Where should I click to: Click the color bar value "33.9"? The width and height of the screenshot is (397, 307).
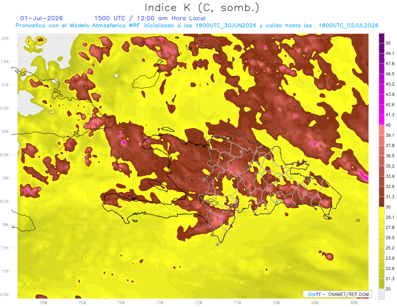tap(390, 176)
